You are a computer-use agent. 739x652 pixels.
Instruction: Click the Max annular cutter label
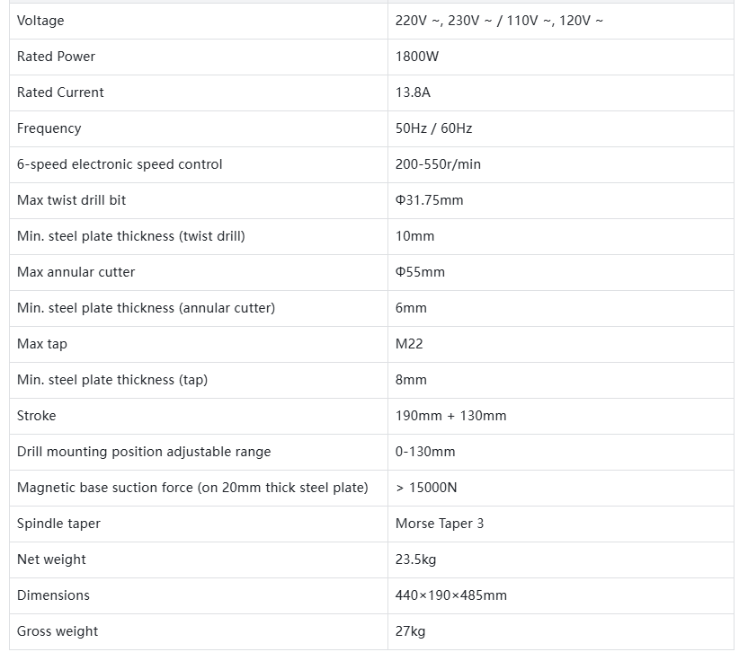point(76,272)
